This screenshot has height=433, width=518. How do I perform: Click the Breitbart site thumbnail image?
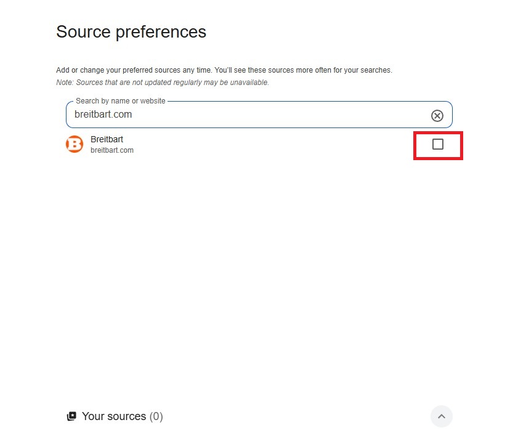pos(74,144)
